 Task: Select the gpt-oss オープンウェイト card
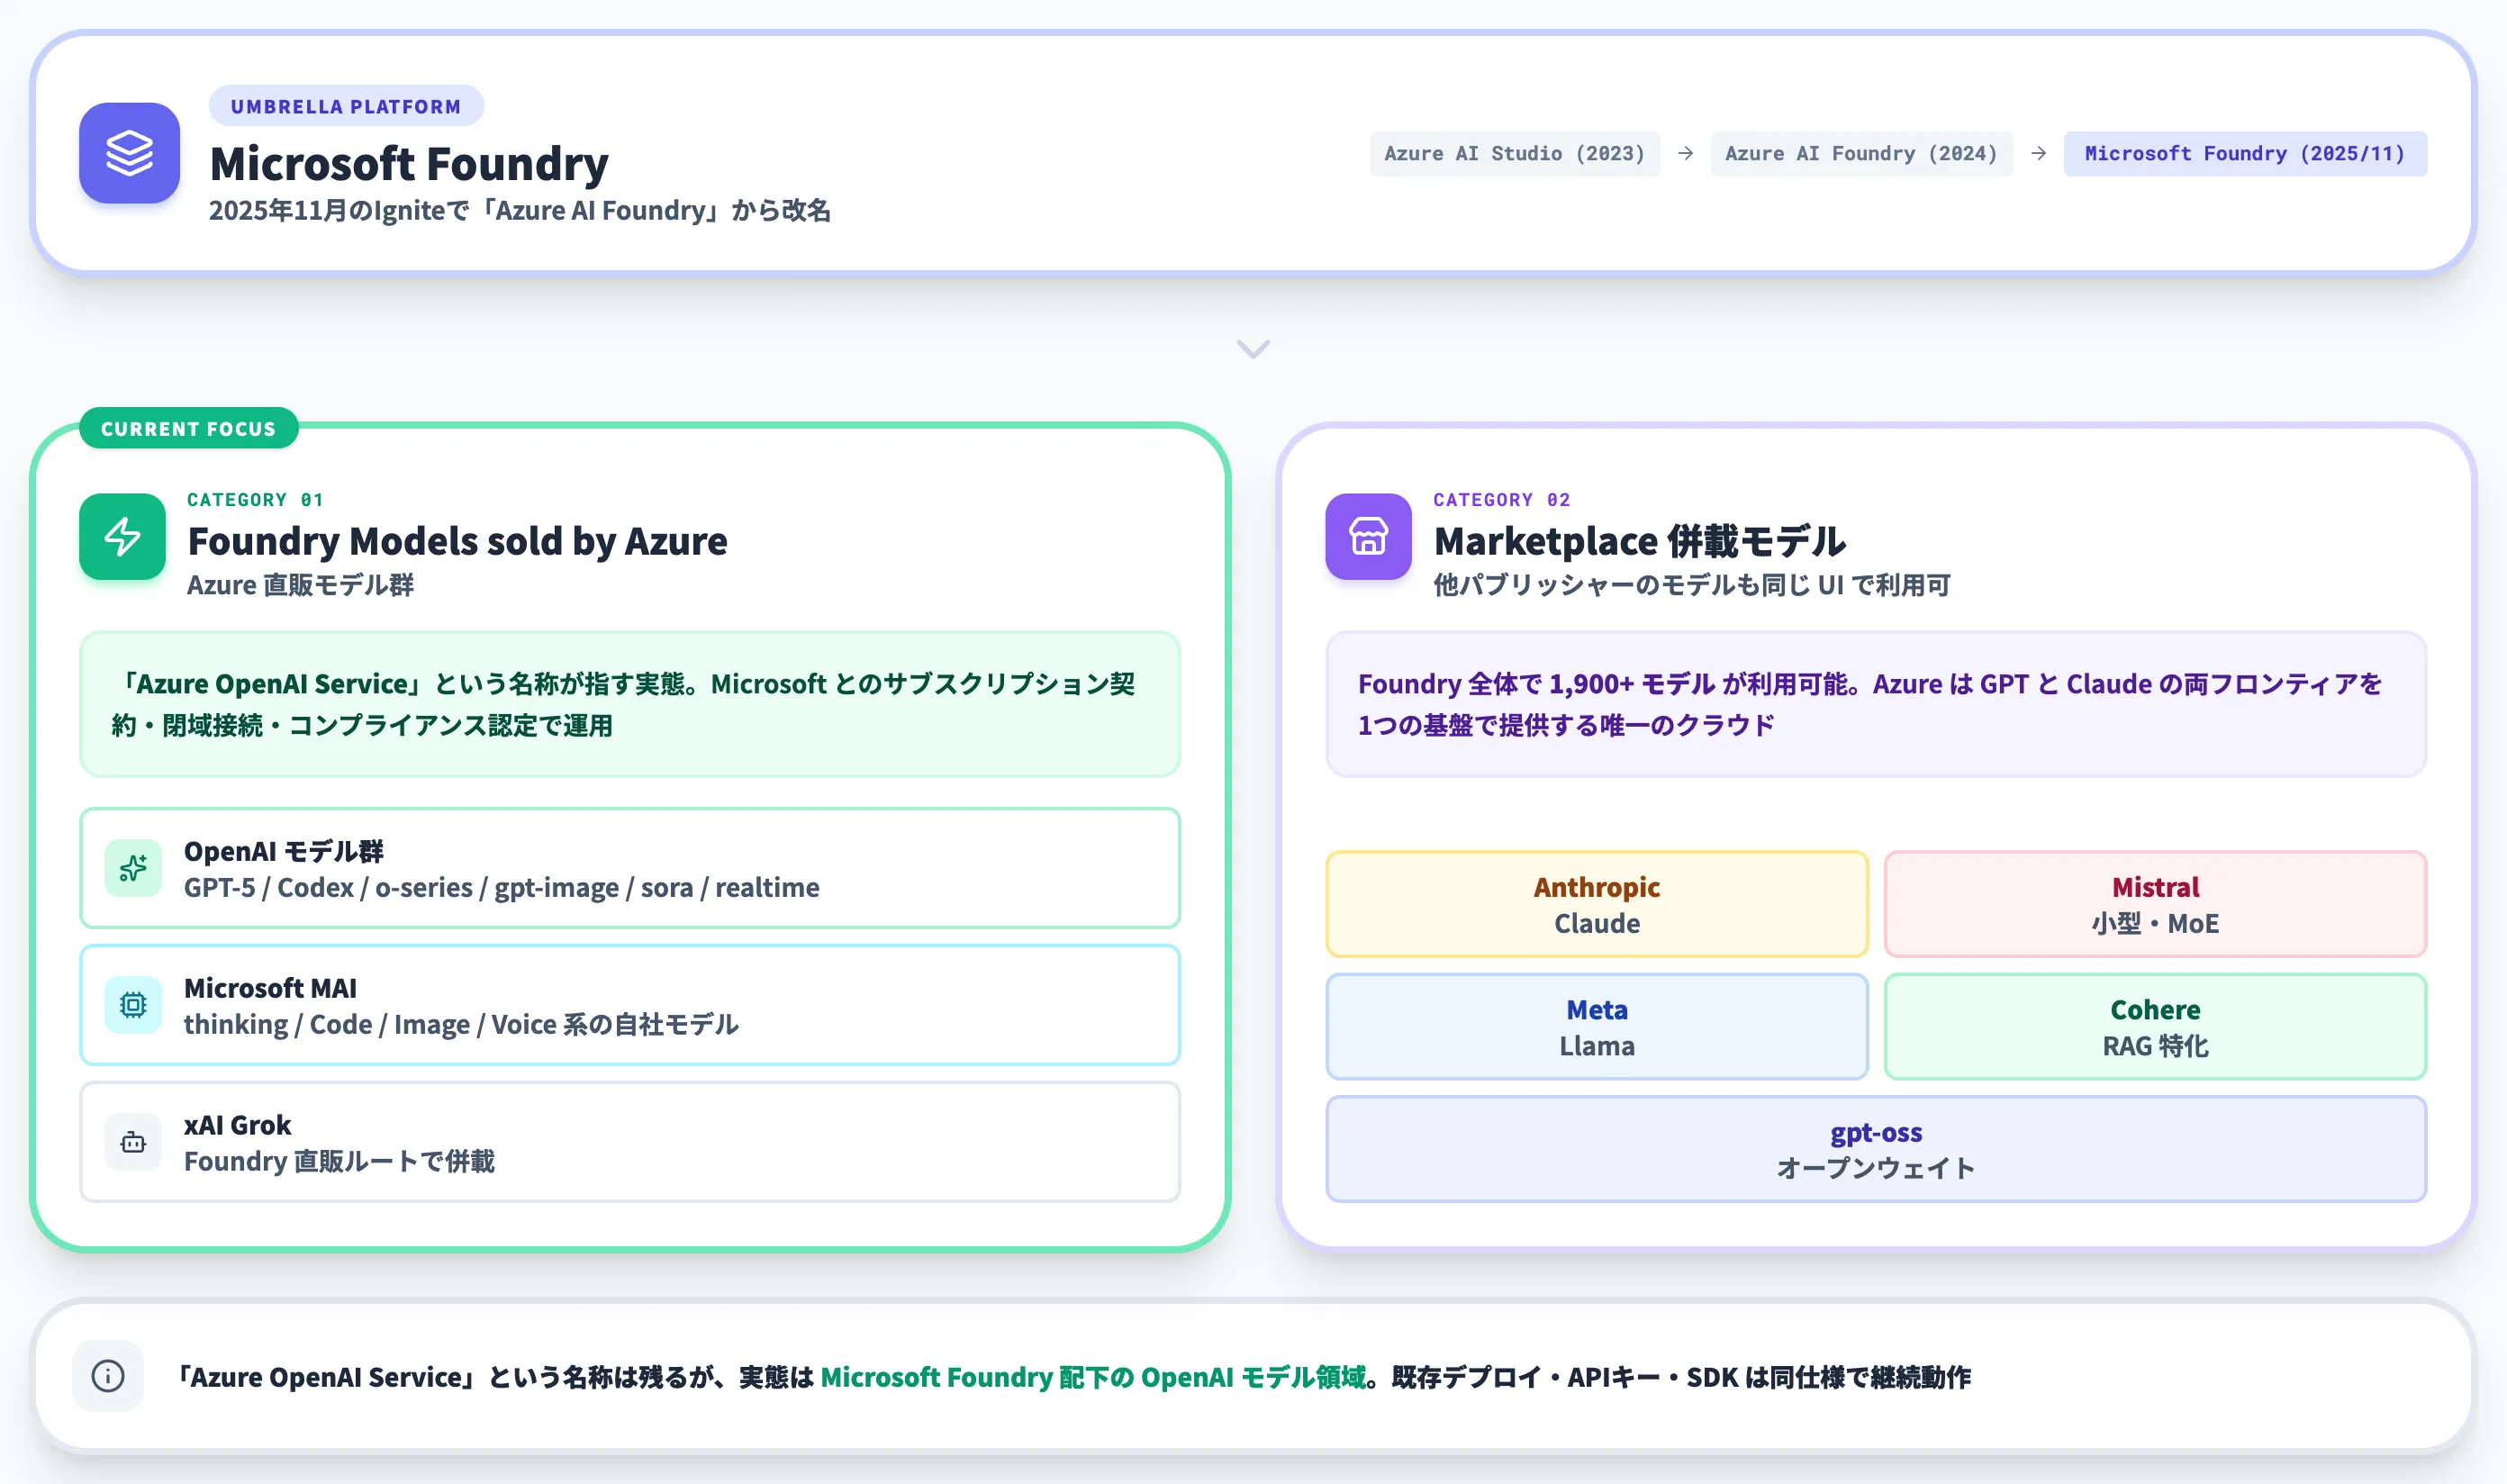click(x=1876, y=1149)
